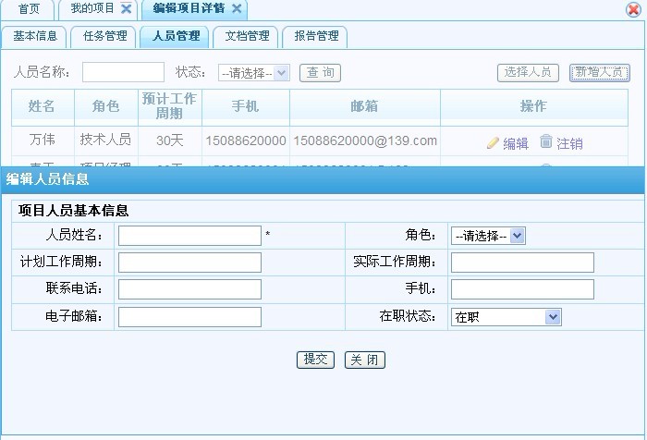Click the pencil edit icon for 万伟

[x=493, y=142]
